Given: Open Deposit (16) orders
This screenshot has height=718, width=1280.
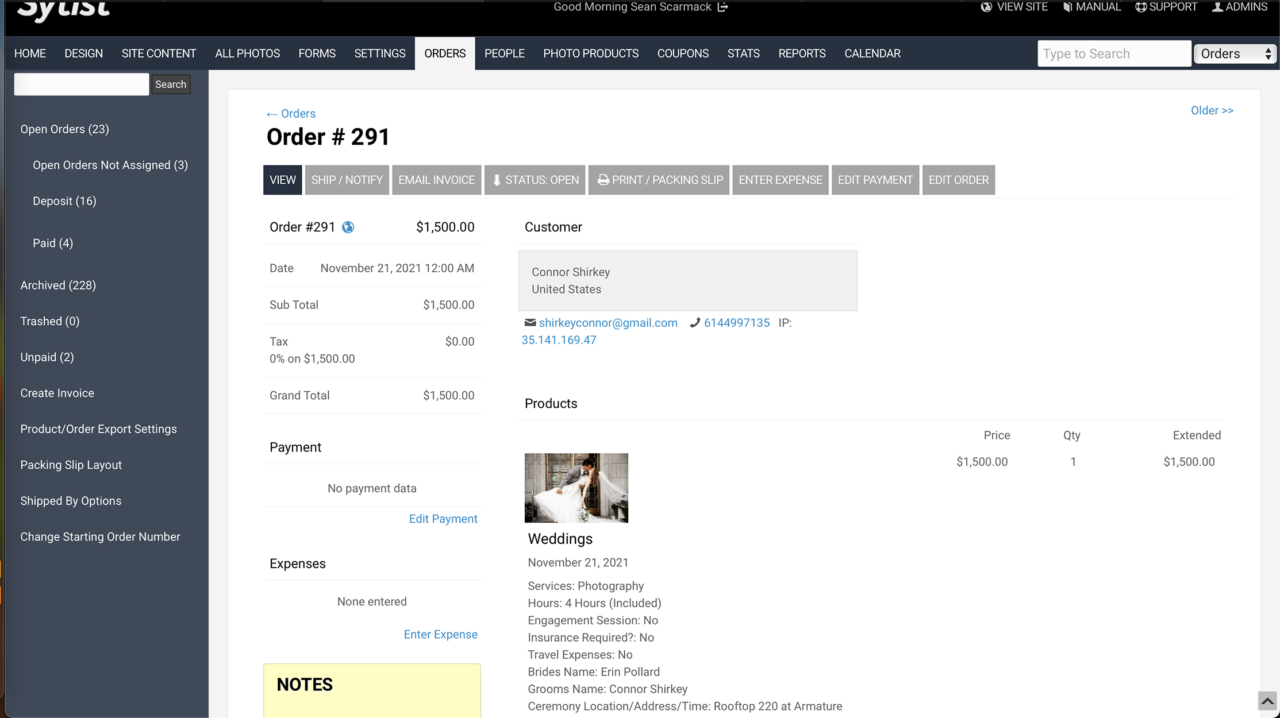Looking at the screenshot, I should point(64,201).
